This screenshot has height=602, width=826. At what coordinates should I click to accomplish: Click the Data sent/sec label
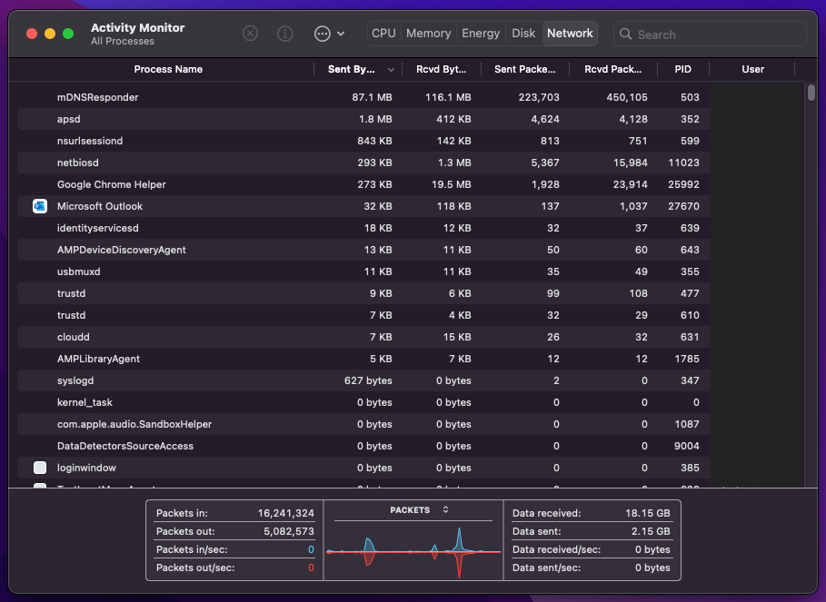click(546, 567)
